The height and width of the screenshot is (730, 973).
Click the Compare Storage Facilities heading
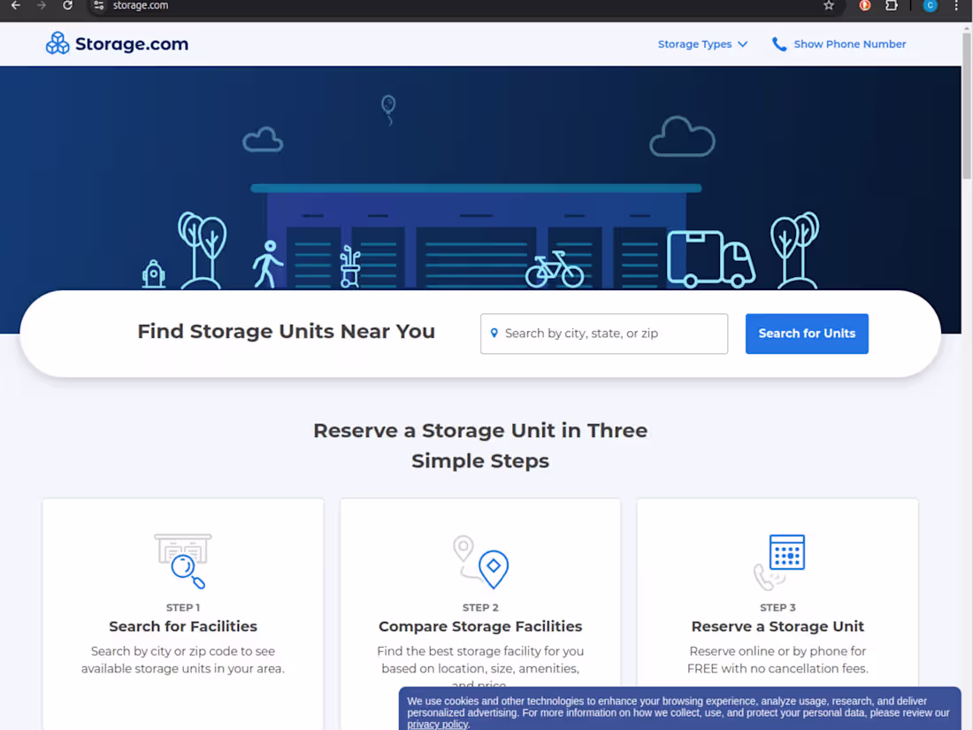[480, 626]
